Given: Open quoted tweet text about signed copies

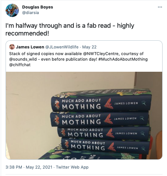Looking at the screenshot, I should (79, 59).
